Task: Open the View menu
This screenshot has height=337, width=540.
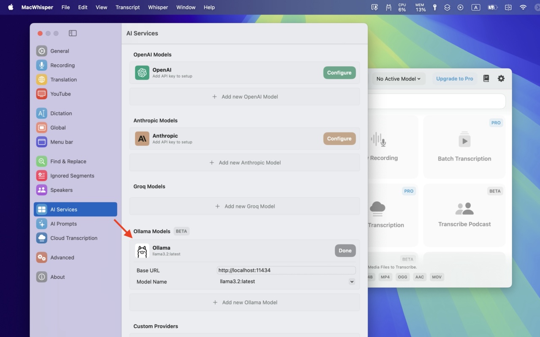Action: click(101, 7)
